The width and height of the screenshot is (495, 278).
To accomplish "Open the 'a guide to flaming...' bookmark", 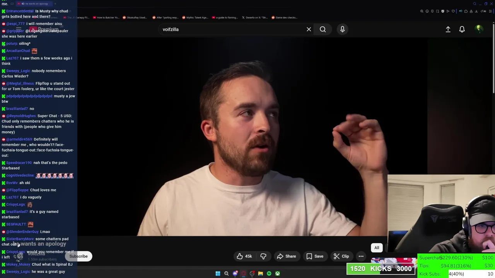I will [225, 17].
